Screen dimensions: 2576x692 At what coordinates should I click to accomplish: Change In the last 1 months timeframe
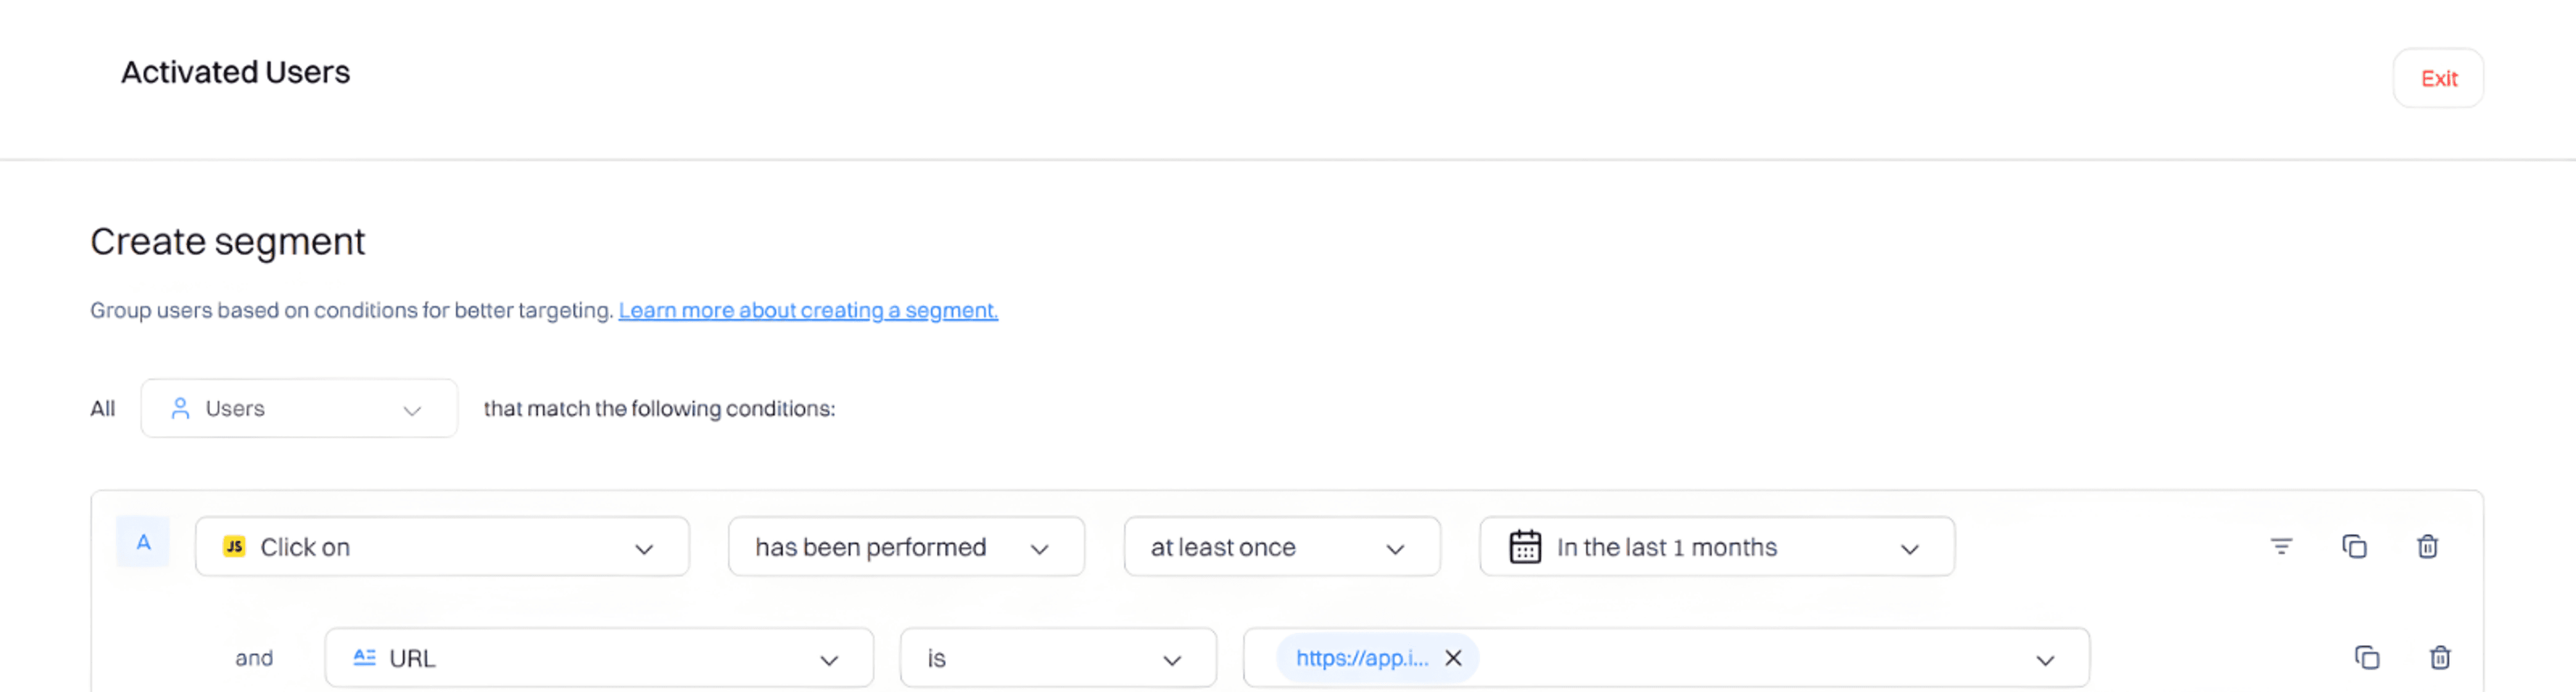(x=1910, y=548)
